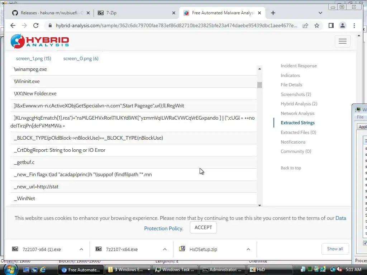Screen dimensions: 367x275
Task: Share this page via the share icon
Action: pyautogui.click(x=305, y=25)
